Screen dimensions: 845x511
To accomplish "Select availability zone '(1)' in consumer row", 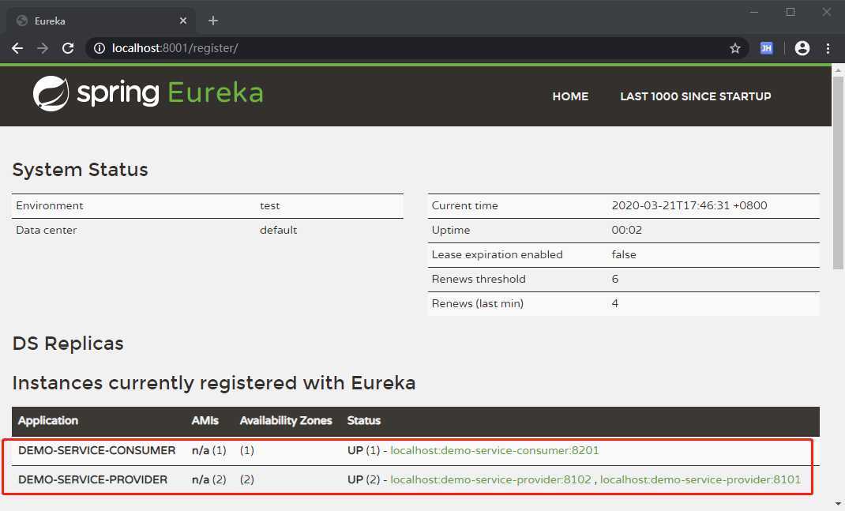I will click(x=247, y=450).
